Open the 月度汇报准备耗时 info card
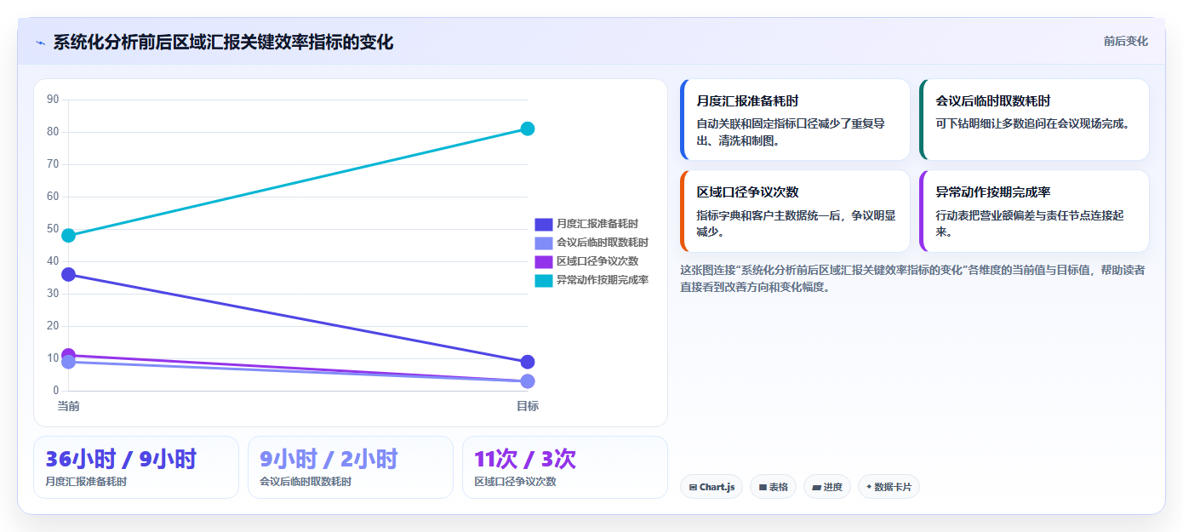The width and height of the screenshot is (1183, 532). click(795, 119)
